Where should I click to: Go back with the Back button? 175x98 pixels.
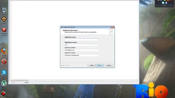[x=92, y=65]
